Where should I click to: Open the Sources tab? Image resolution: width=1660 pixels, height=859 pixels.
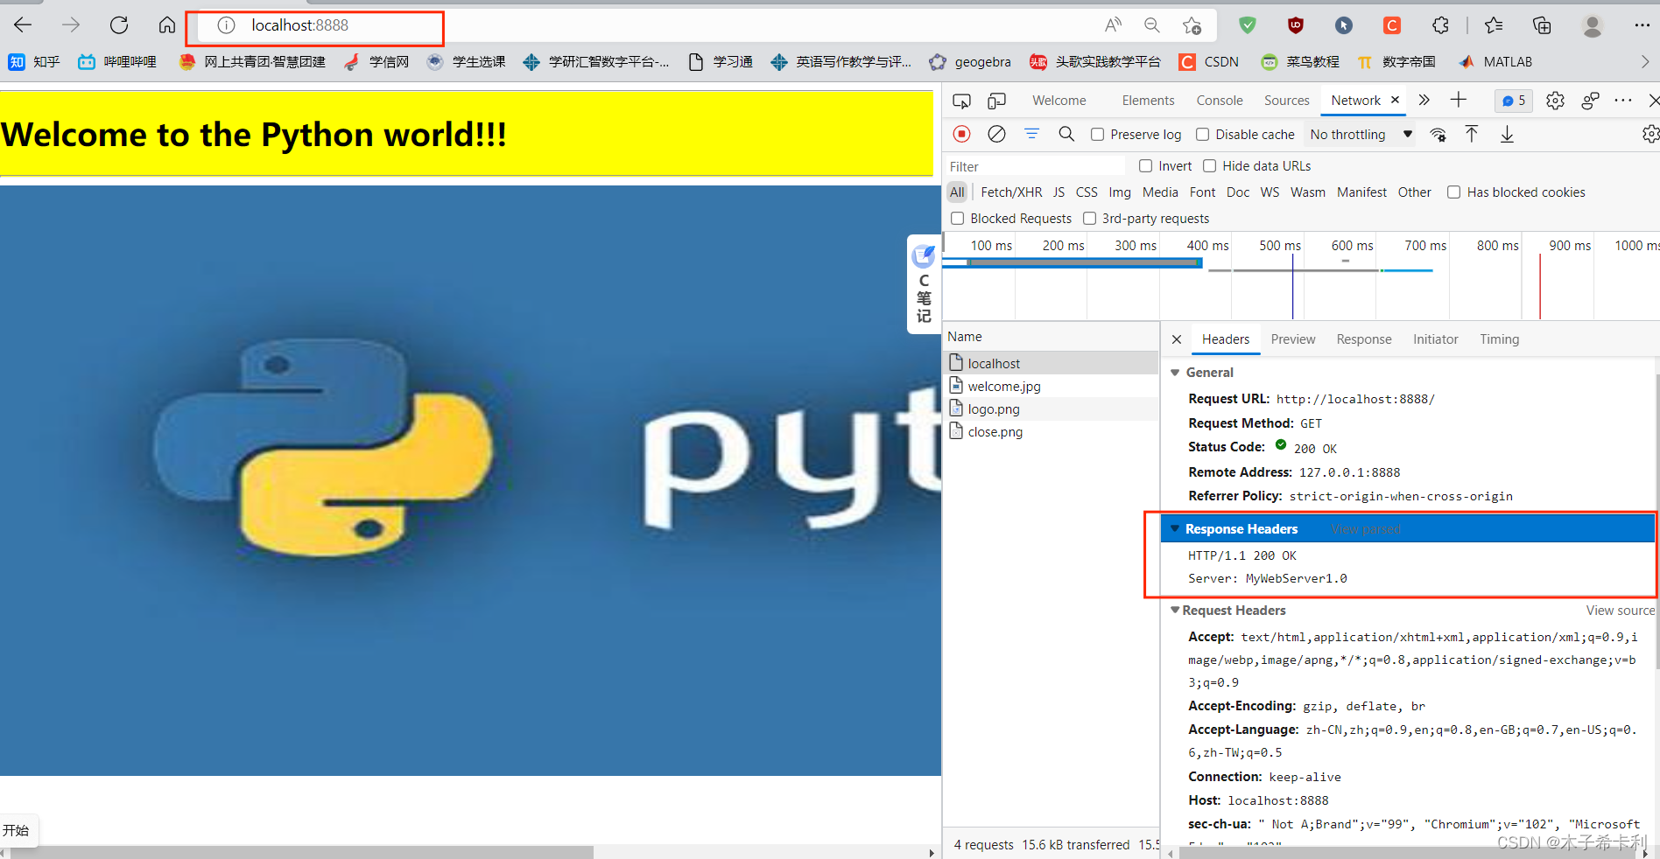tap(1286, 101)
